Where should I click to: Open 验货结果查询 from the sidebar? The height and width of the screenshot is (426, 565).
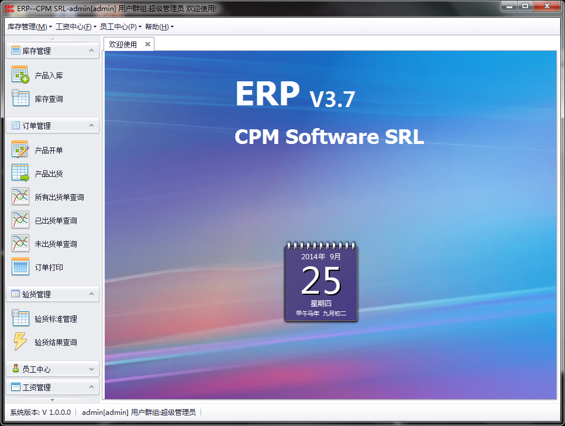coord(56,342)
